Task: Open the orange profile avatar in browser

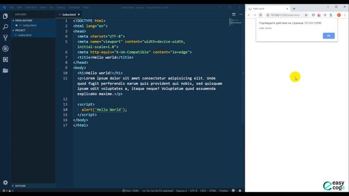Action: pyautogui.click(x=339, y=15)
